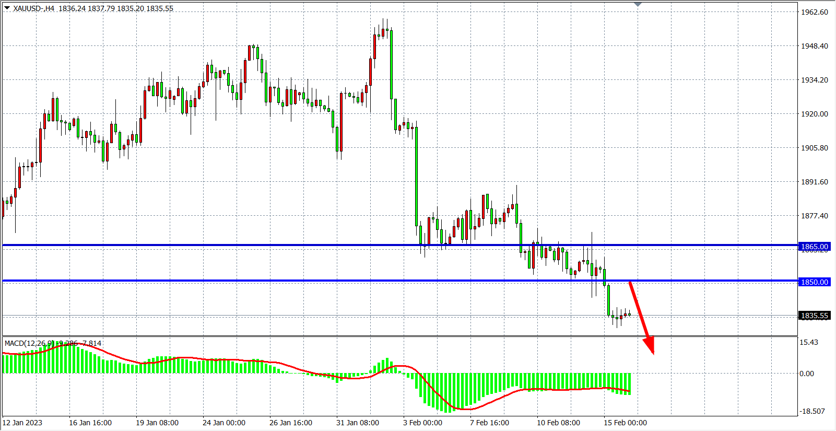Click the 1850.00 price label on axis
Screen dimensions: 836x431
pyautogui.click(x=814, y=282)
